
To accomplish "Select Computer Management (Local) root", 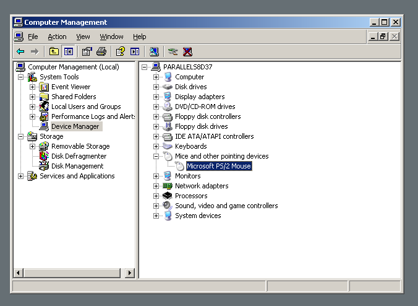I will point(74,67).
